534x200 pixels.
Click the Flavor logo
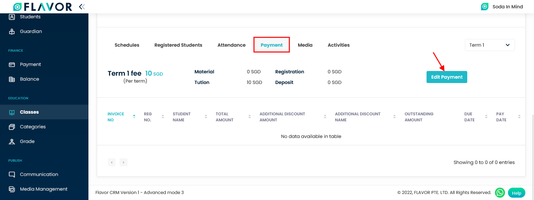[x=42, y=7]
